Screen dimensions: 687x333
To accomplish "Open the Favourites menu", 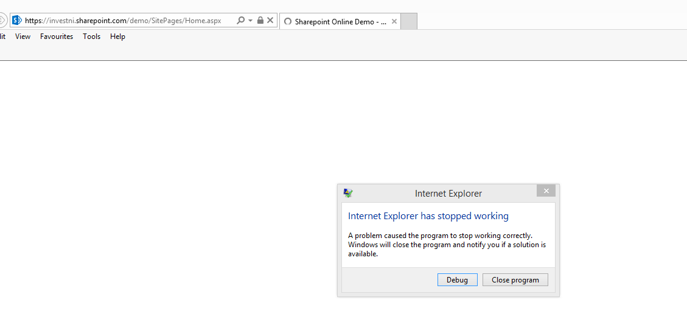I will (57, 37).
